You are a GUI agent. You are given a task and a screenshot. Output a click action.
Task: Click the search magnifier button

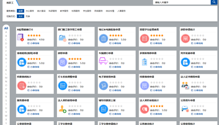(x=214, y=2)
